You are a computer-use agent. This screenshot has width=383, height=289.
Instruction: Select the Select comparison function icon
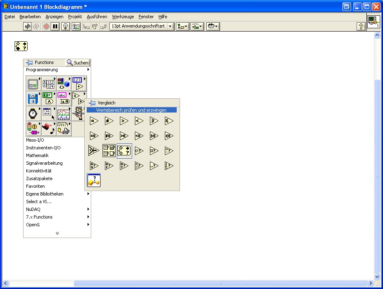tap(94, 151)
